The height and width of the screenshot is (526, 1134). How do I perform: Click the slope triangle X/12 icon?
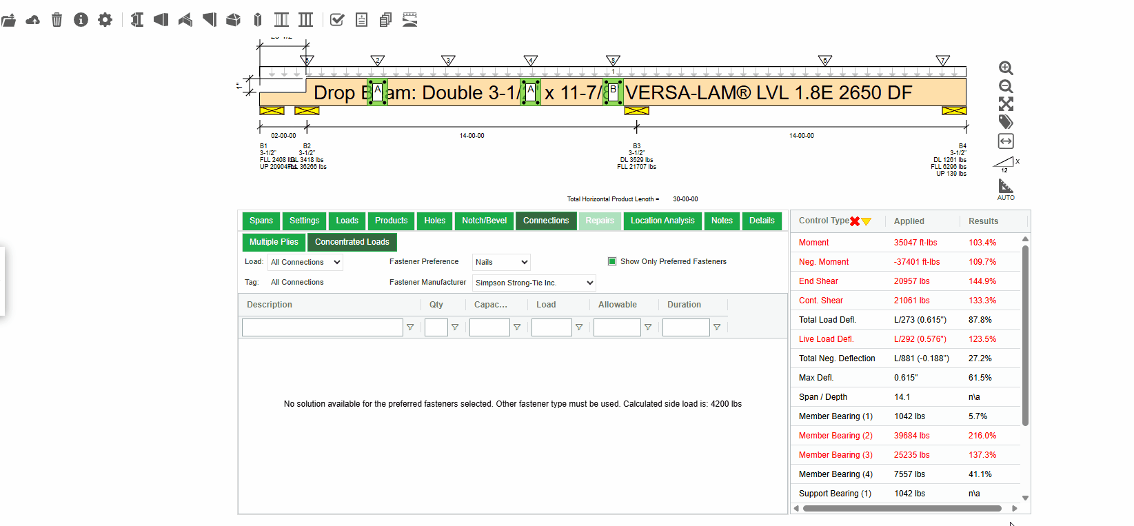[1006, 164]
